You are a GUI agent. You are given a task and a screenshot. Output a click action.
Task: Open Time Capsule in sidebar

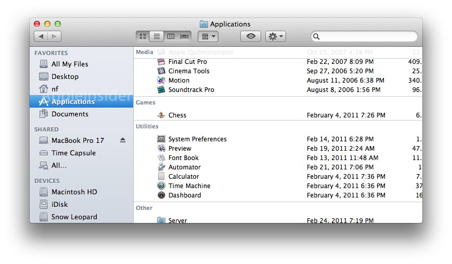click(81, 153)
